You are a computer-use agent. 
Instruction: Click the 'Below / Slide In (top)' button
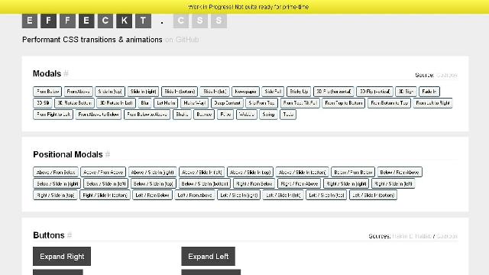[154, 183]
